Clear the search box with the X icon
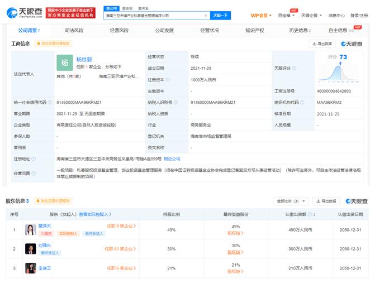The width and height of the screenshot is (370, 284). (206, 16)
